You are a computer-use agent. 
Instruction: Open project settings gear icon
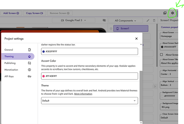173,13
